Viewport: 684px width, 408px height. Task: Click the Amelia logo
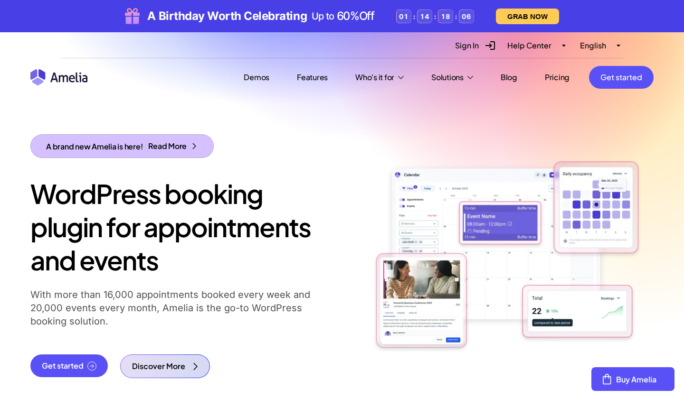tap(59, 77)
